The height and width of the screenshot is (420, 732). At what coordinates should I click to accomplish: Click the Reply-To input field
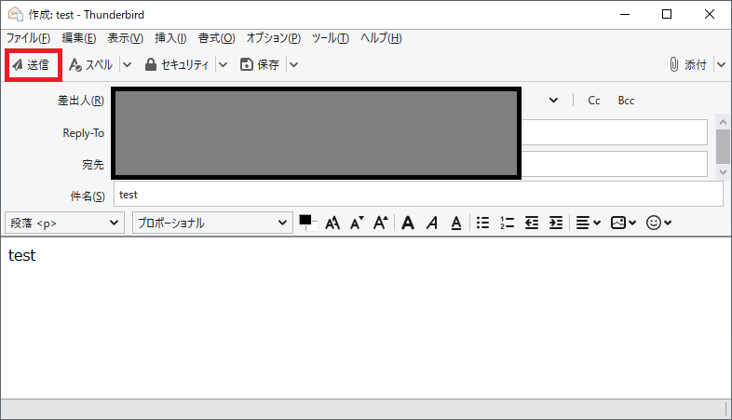coord(614,132)
